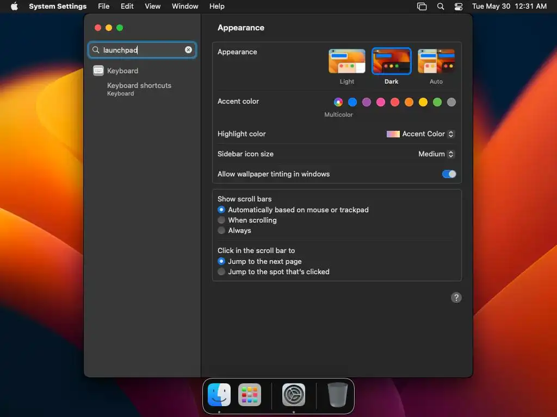Open the Edit menu
The image size is (557, 417).
pyautogui.click(x=127, y=7)
